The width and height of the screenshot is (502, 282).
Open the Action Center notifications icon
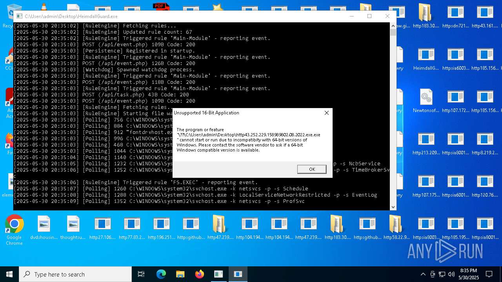[489, 274]
